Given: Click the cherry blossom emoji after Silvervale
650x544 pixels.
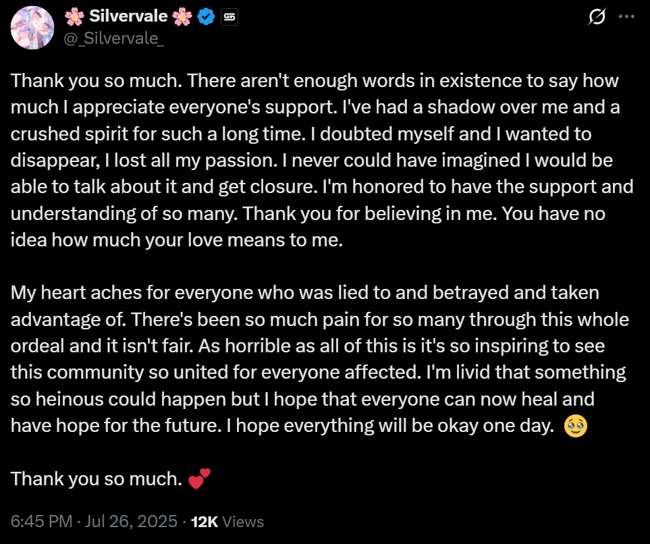Looking at the screenshot, I should point(182,17).
